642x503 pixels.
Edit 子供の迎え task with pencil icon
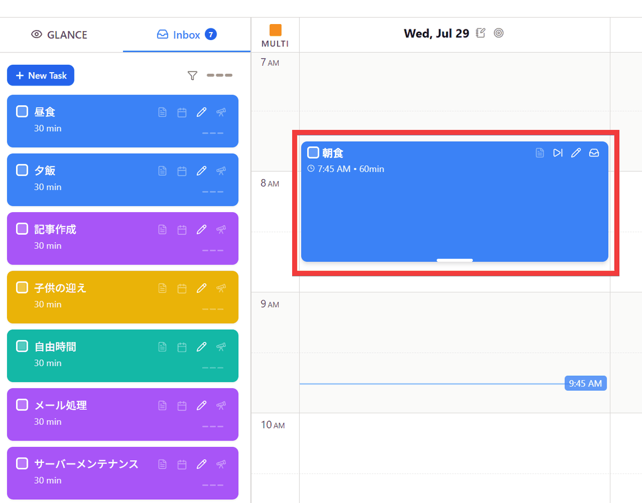(x=201, y=288)
